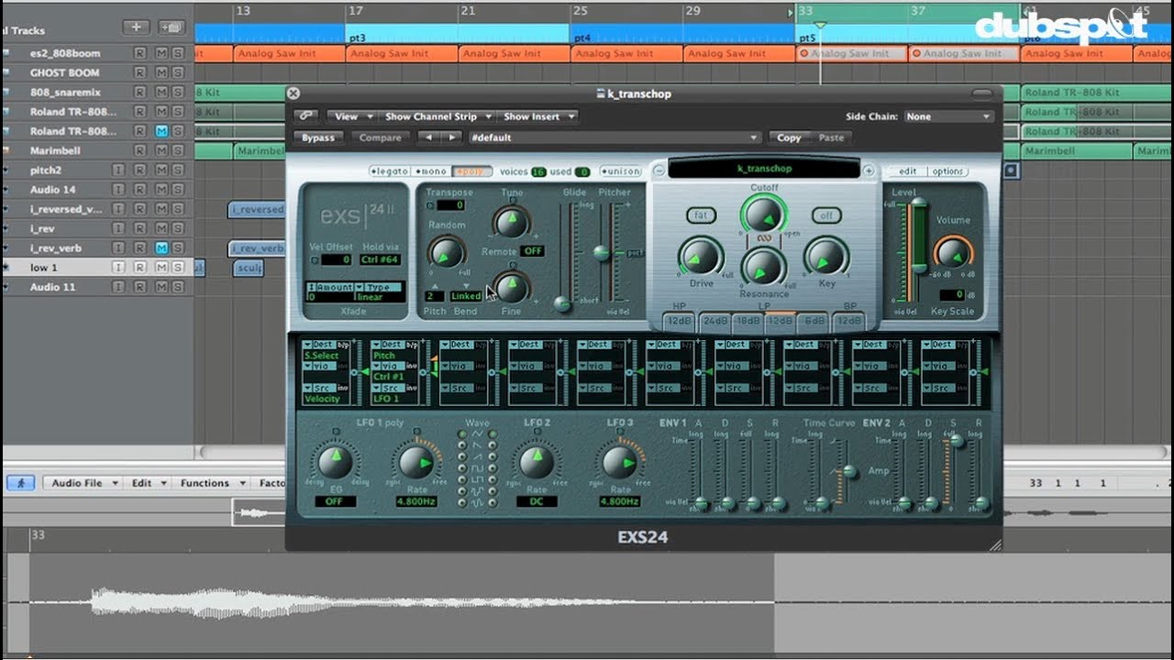This screenshot has height=660, width=1174.
Task: Go to next plugin preset arrow
Action: (450, 137)
